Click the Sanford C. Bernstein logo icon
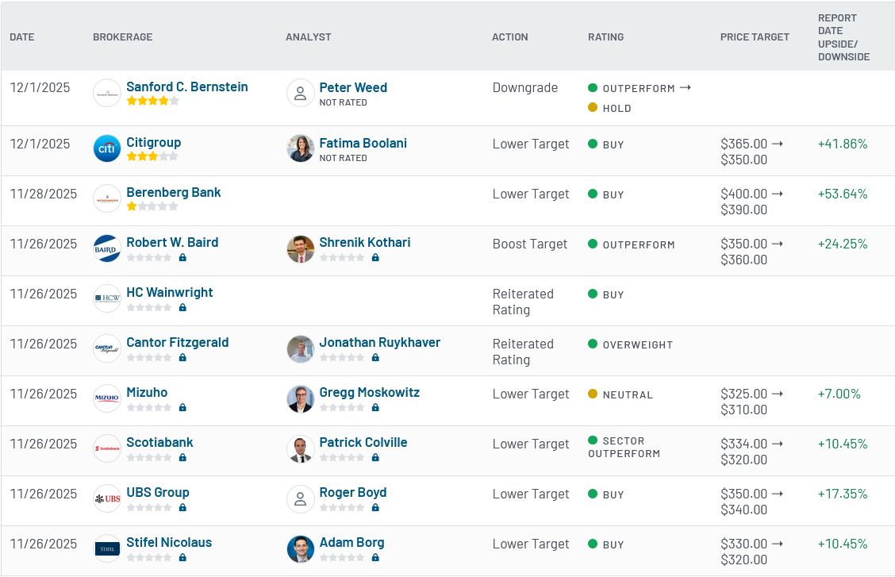Screen dimensions: 895x577 click(107, 93)
